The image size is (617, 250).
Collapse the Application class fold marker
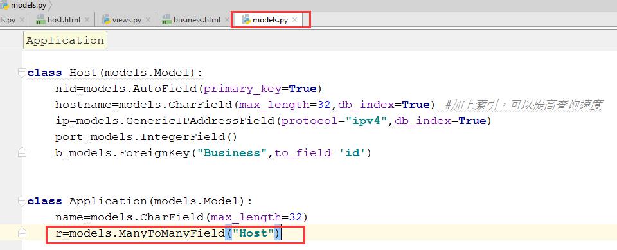coord(22,201)
